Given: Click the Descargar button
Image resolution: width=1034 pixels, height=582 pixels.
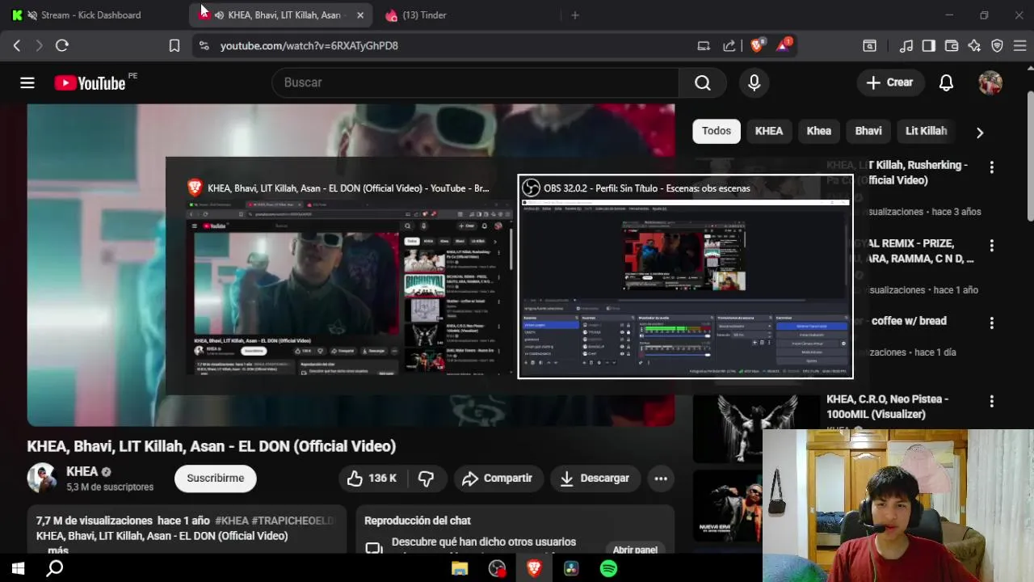Looking at the screenshot, I should click(x=595, y=479).
